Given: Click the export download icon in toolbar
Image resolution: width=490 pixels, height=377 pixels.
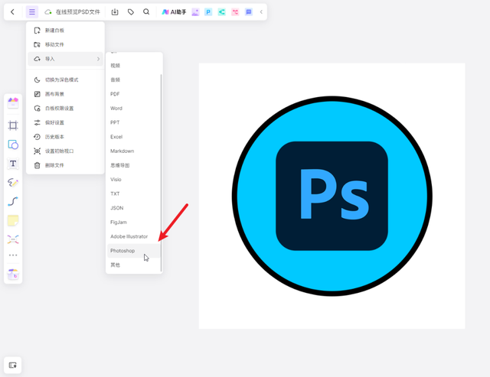Looking at the screenshot, I should [x=115, y=12].
